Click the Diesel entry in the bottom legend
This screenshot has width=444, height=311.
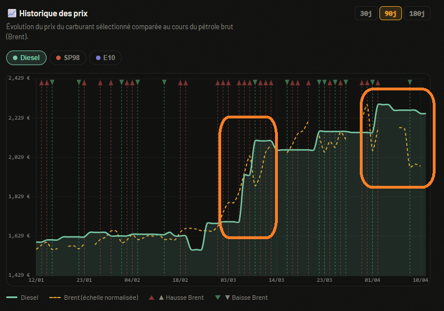pos(22,298)
